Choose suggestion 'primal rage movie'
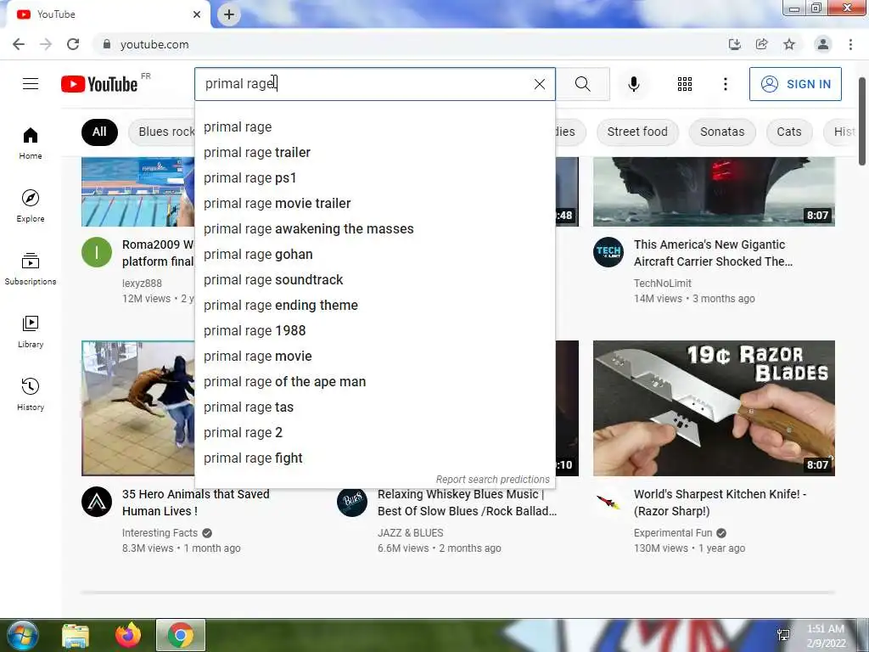869x652 pixels. [x=375, y=357]
